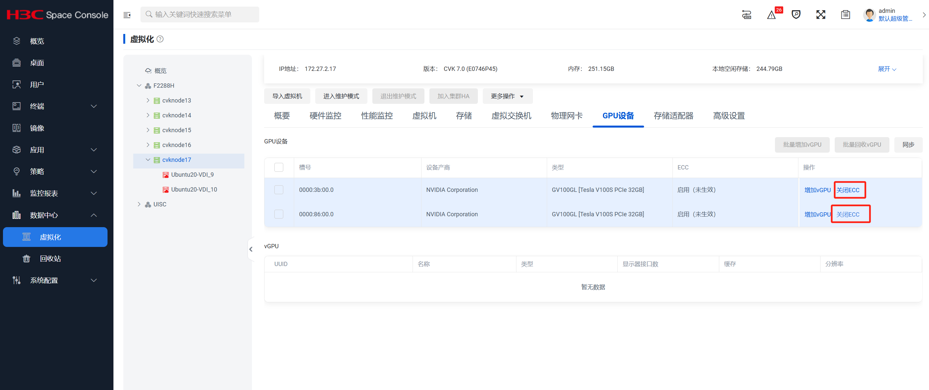Click the 同步 button
The height and width of the screenshot is (390, 929).
(908, 145)
